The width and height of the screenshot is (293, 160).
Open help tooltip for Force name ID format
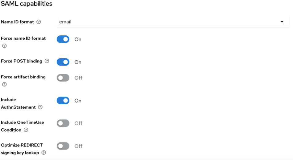pos(4,46)
